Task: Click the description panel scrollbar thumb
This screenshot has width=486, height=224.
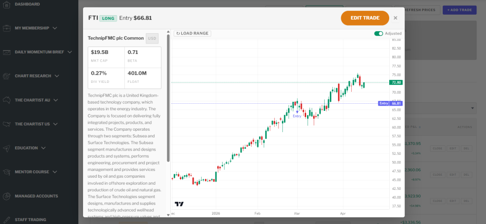Action: point(168,98)
